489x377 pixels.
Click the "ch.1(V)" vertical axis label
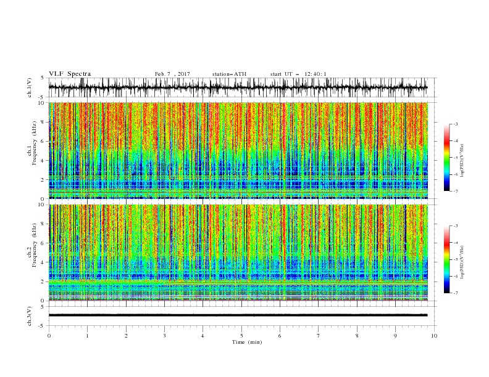tap(30, 87)
